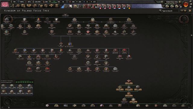Open the country flag politics view

tap(5, 4)
